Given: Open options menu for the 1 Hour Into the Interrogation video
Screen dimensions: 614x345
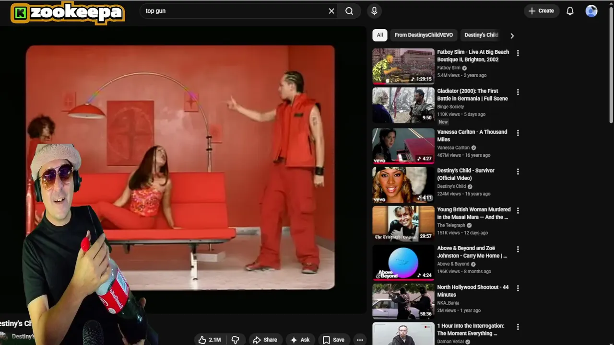Looking at the screenshot, I should [518, 327].
